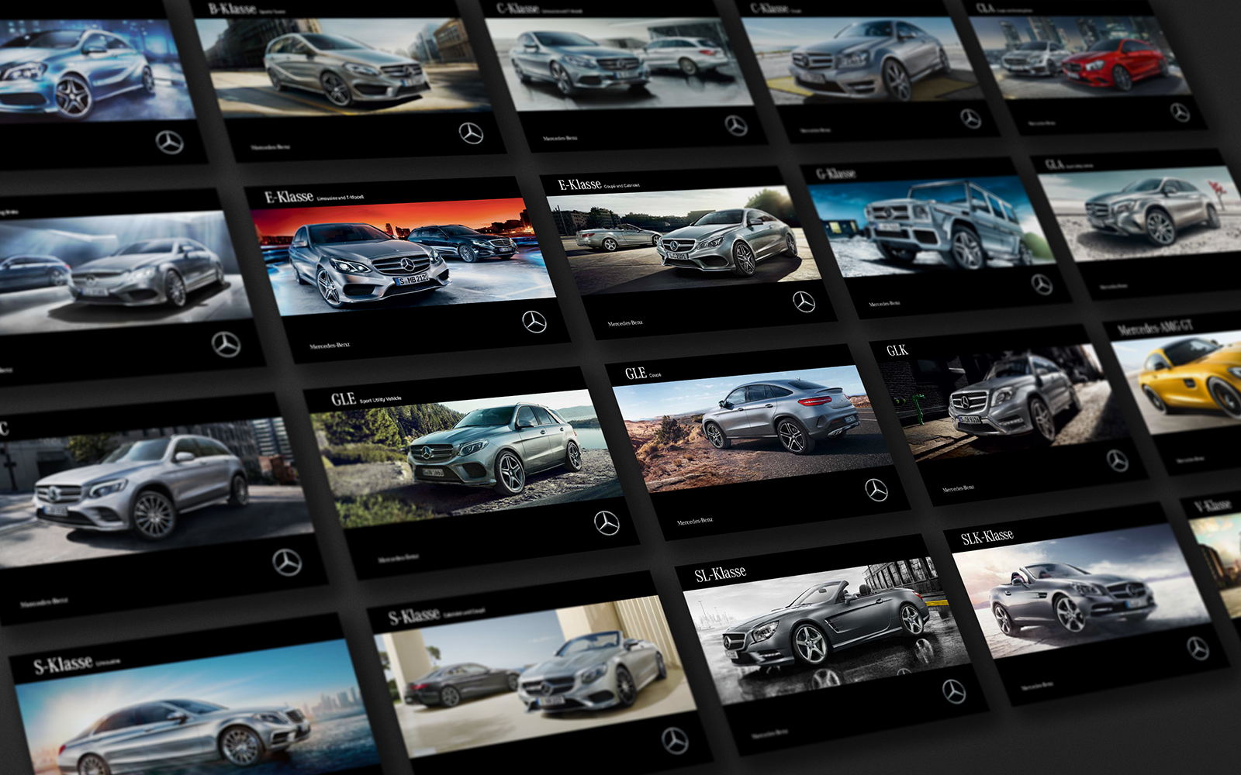
Task: Select the E-Klasse sedan photo with red sunset
Action: (403, 256)
